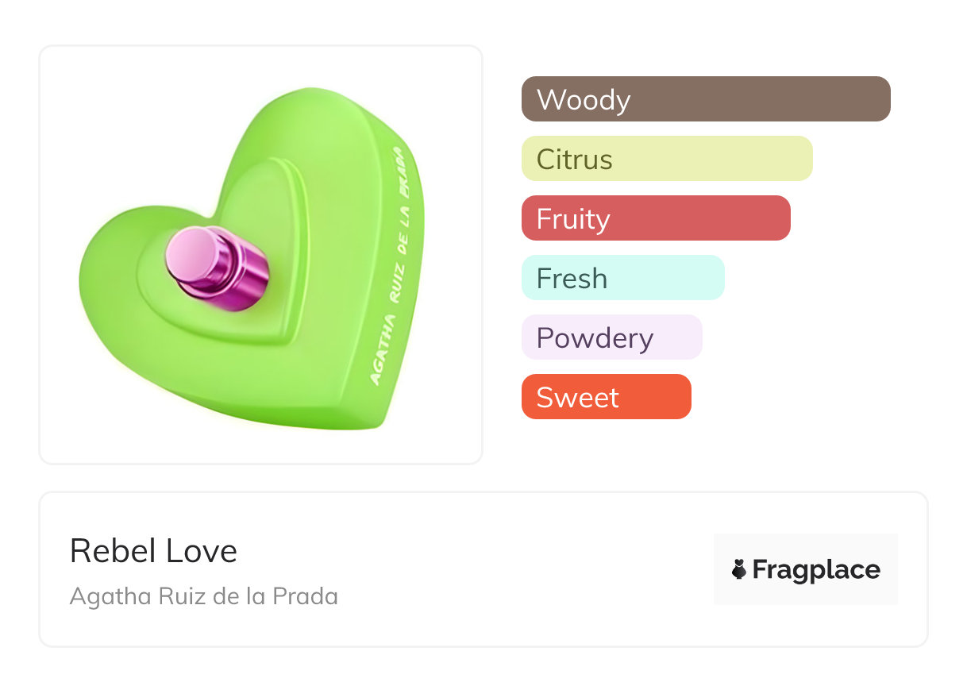Viewport: 967px width, 686px height.
Task: Open the Agatha Ruiz de la Prada brand link
Action: pyautogui.click(x=204, y=595)
